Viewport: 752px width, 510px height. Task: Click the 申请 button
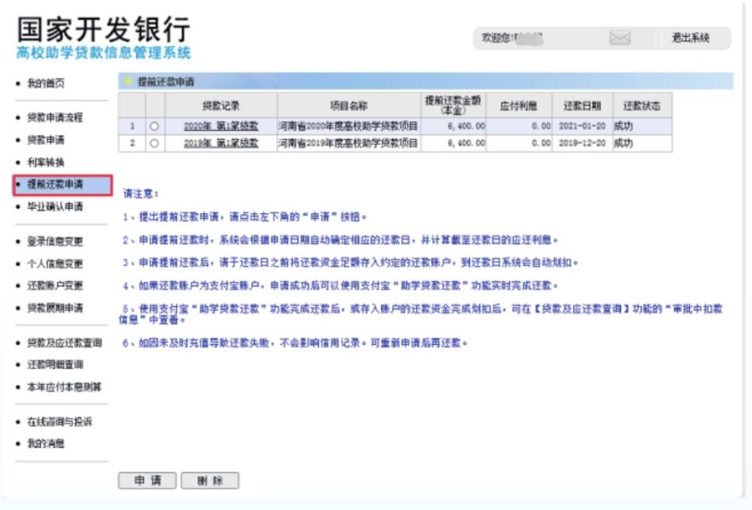(147, 480)
